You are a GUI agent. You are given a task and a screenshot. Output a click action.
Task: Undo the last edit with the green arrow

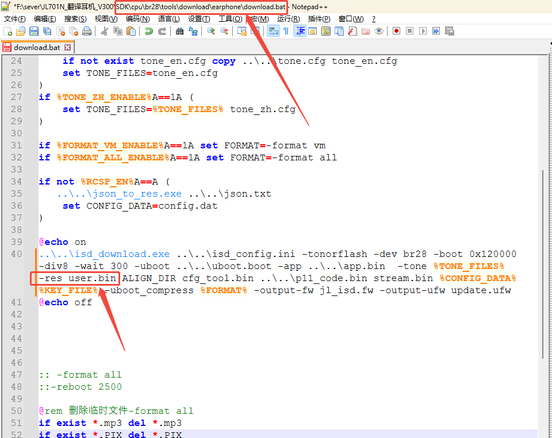[148, 31]
